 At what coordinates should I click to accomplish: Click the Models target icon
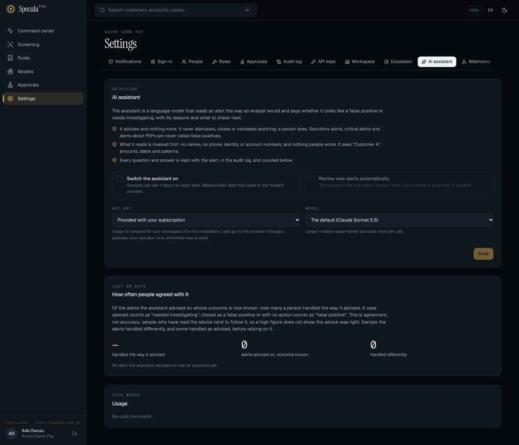point(10,71)
